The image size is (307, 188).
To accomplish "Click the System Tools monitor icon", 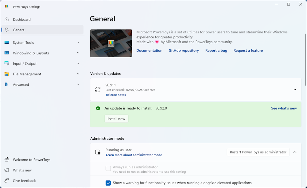I will click(7, 42).
